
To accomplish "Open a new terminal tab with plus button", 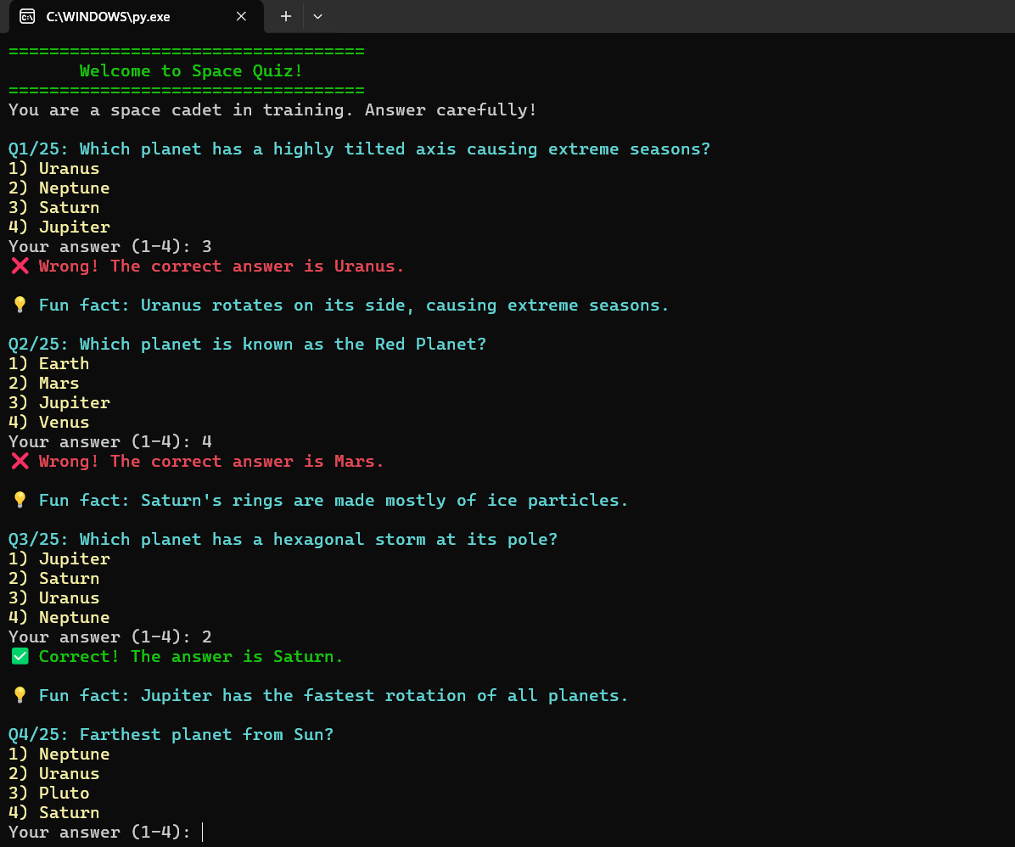I will (285, 16).
